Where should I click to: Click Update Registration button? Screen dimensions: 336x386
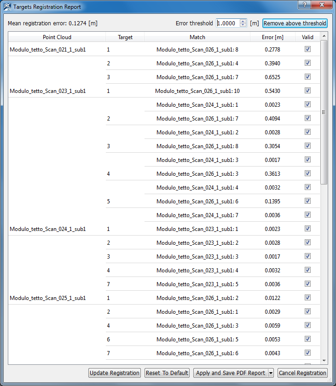coord(115,373)
